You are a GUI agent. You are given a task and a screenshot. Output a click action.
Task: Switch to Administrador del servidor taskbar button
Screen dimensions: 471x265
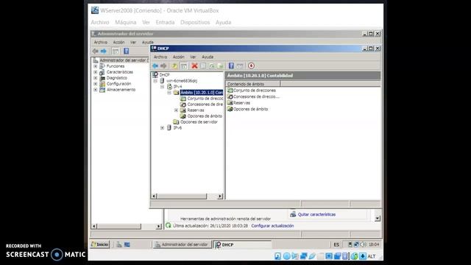(x=182, y=244)
